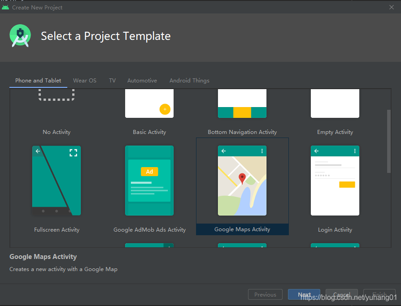Click the yellow Ad badge in AdMob preview
Image resolution: width=401 pixels, height=306 pixels.
[149, 172]
